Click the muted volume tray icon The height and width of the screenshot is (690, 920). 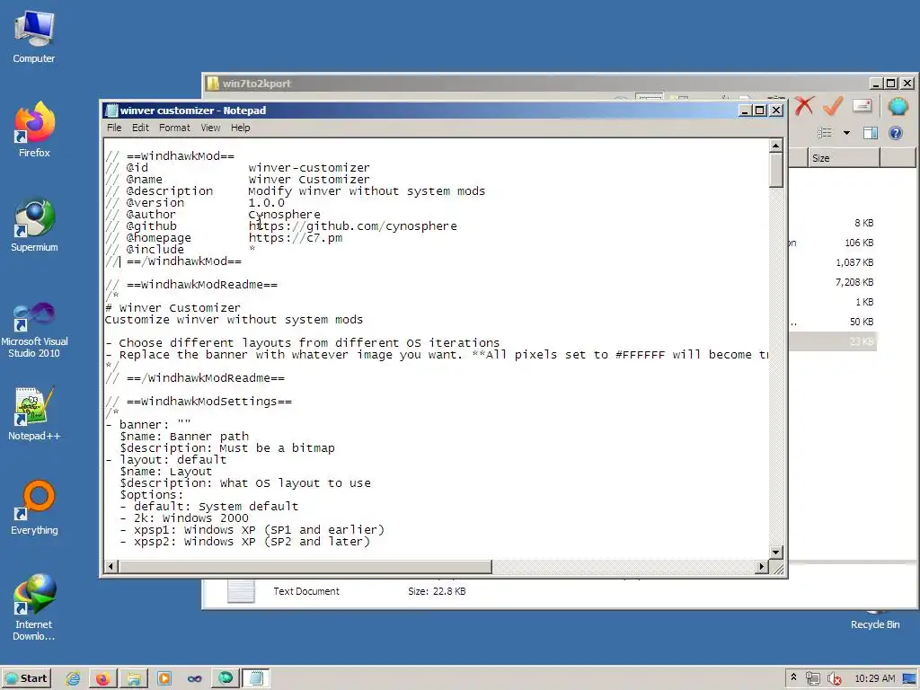[x=834, y=678]
